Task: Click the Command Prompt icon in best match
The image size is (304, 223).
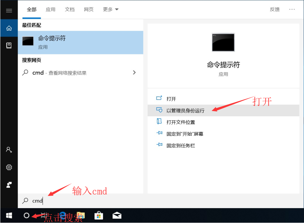Action: point(28,41)
